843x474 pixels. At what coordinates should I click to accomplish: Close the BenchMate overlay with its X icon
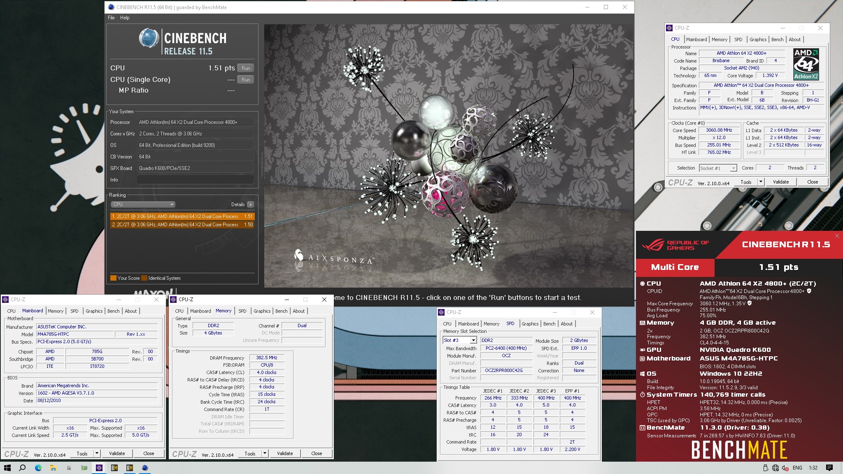[837, 236]
